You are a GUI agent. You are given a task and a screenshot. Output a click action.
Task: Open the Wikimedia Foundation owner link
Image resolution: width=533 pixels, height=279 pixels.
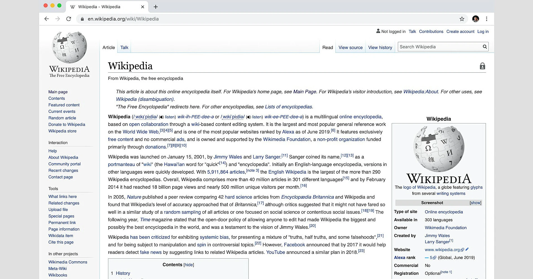click(x=446, y=228)
